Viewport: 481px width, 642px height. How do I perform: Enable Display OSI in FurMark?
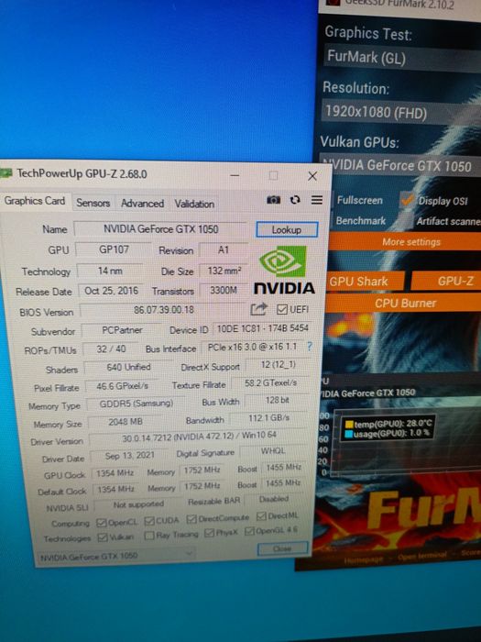(x=407, y=200)
